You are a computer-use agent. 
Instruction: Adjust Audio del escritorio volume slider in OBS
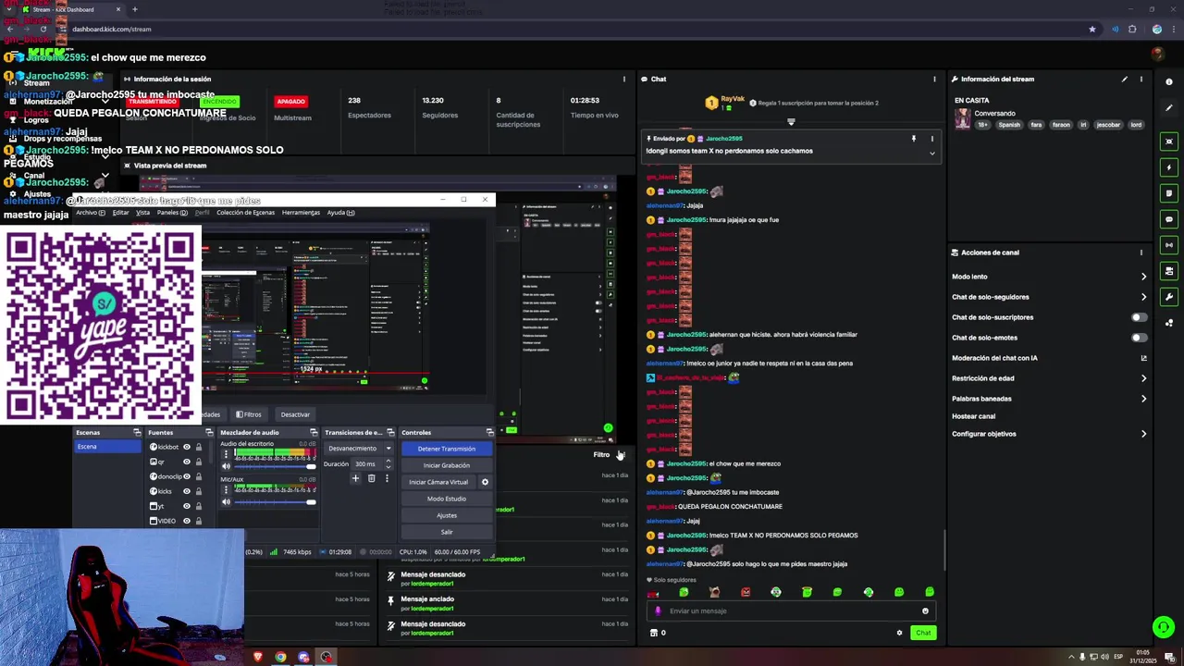click(x=275, y=466)
